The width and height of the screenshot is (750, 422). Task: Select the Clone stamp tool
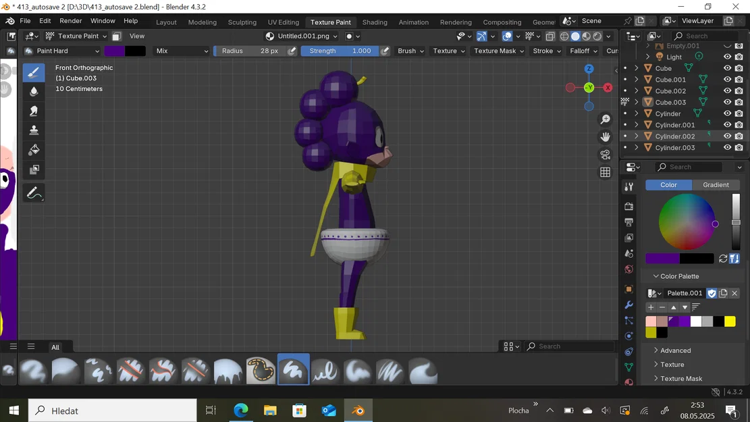[x=34, y=130]
